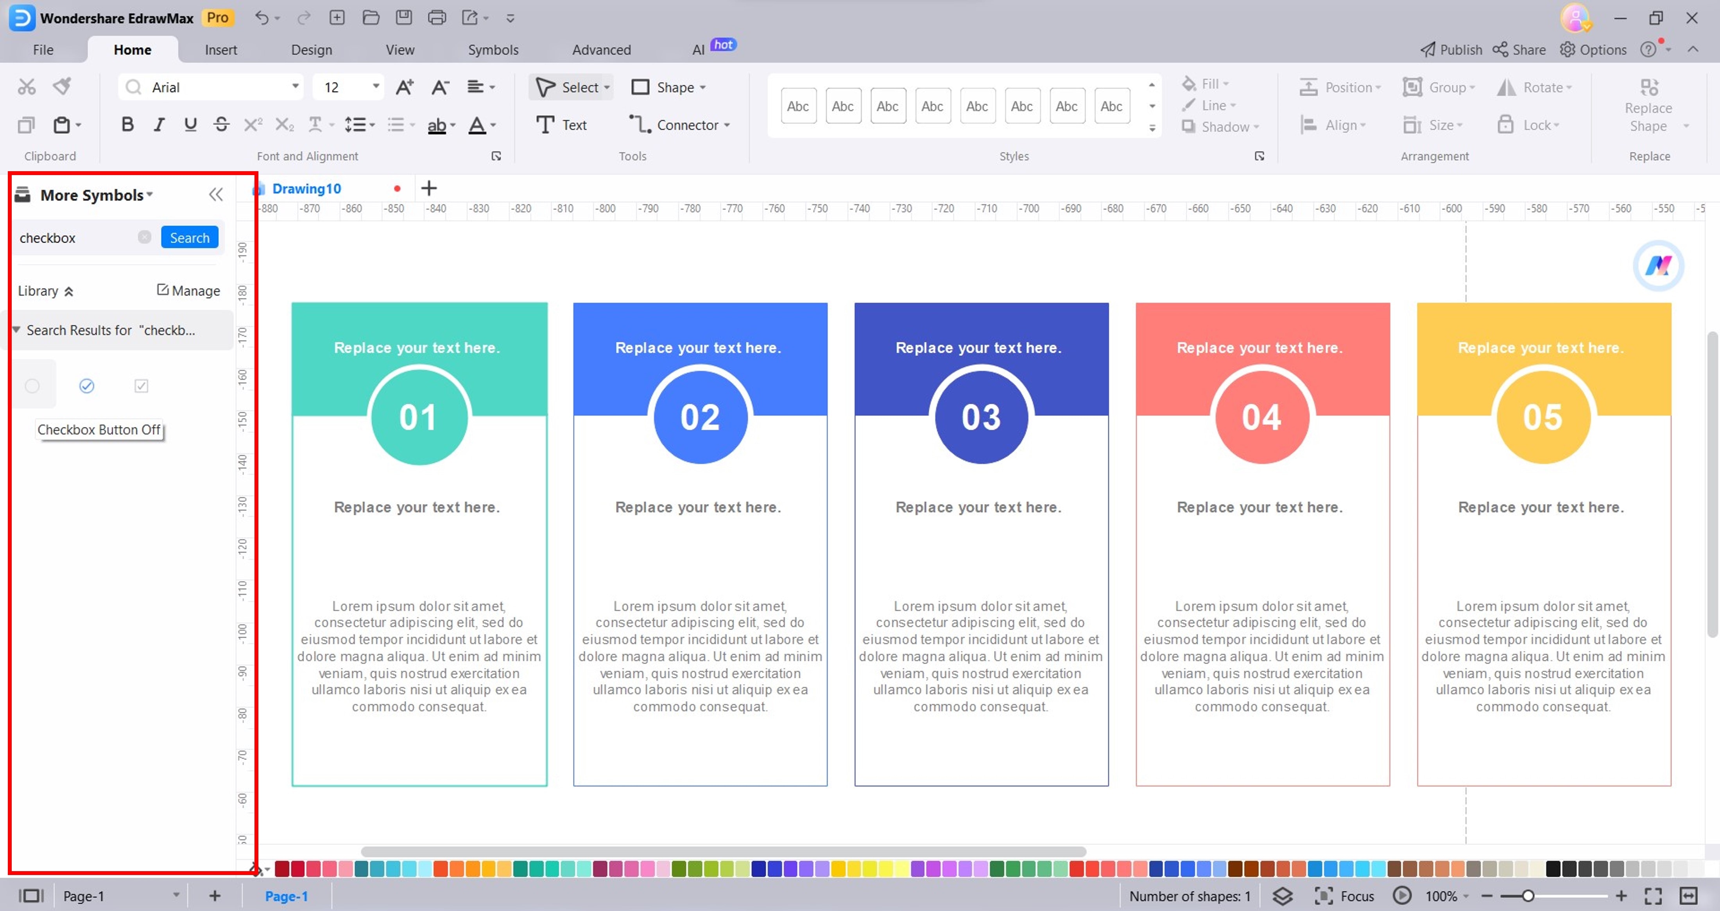The image size is (1720, 911).
Task: Open the Symbols ribbon tab
Action: [493, 50]
